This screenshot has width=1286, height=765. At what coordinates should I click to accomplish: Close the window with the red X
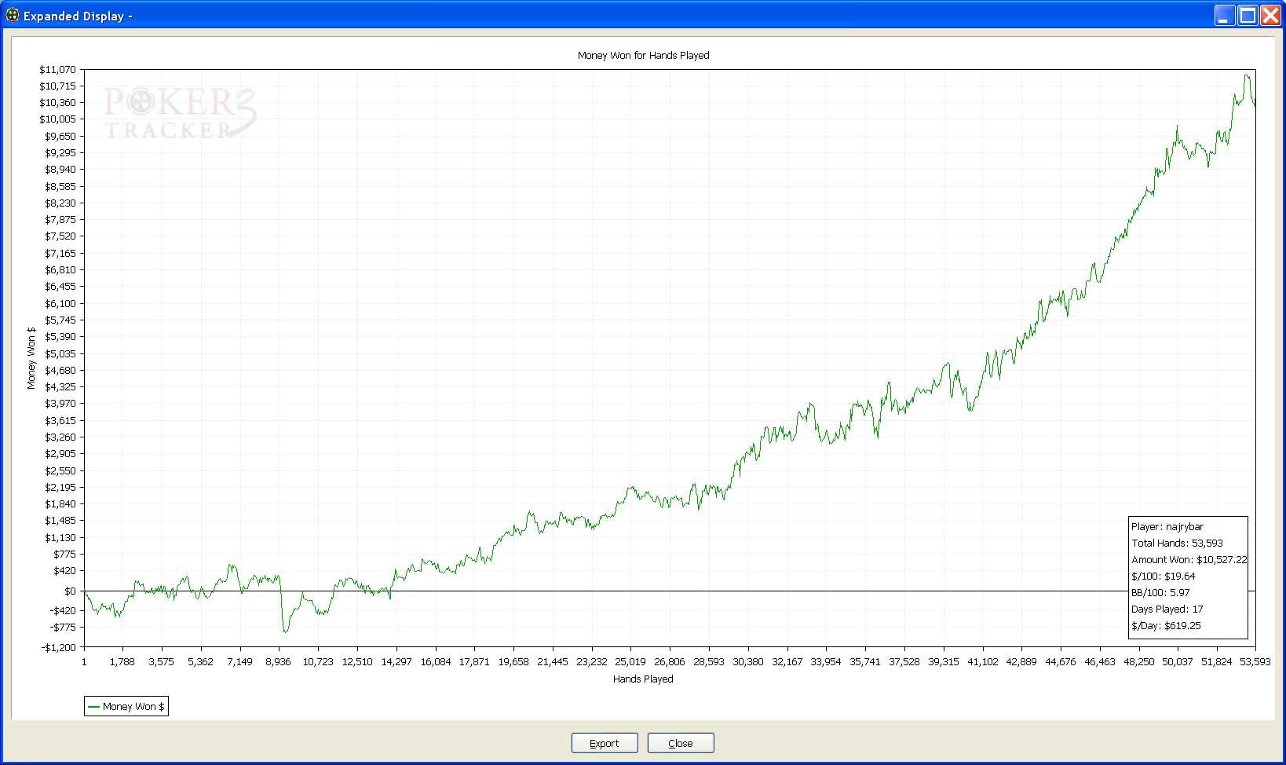click(x=1270, y=15)
